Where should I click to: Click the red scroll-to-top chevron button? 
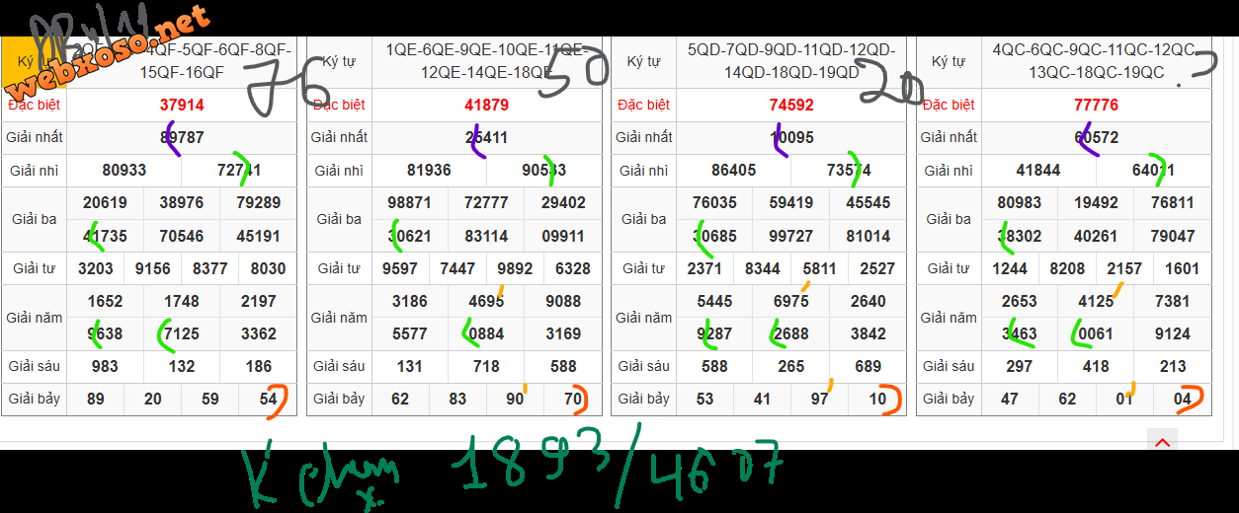(x=1162, y=443)
